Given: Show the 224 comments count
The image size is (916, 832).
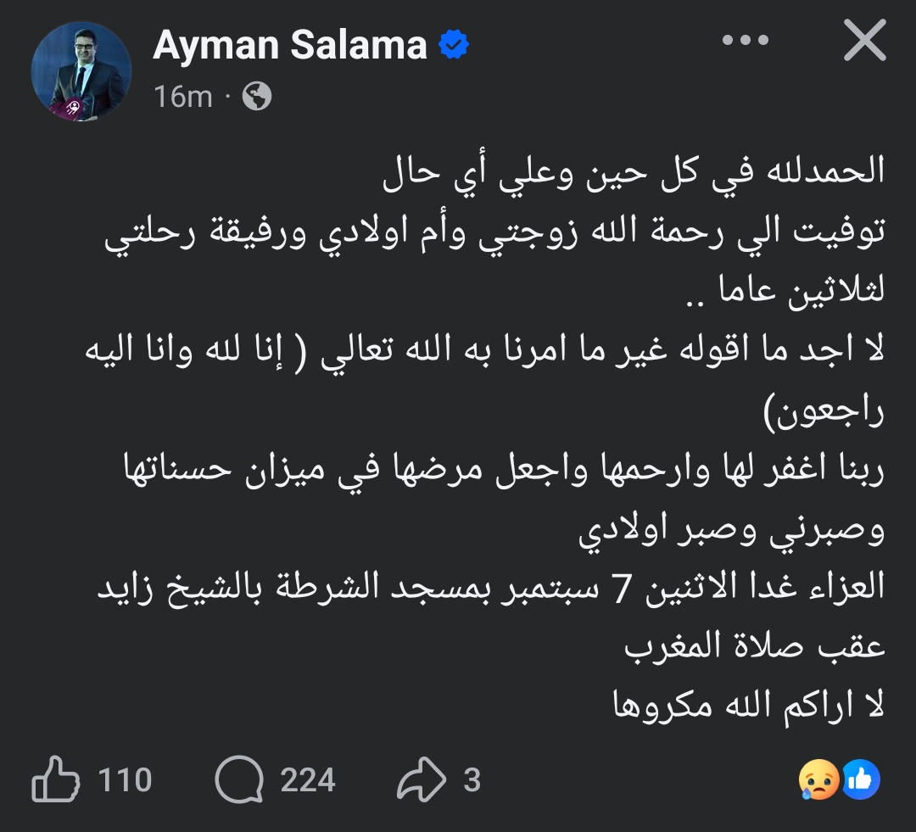Looking at the screenshot, I should pos(308,779).
